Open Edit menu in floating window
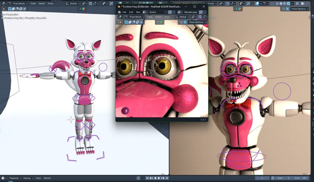 click(x=131, y=12)
